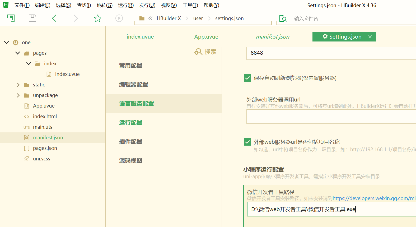Image resolution: width=416 pixels, height=227 pixels.
Task: Click the manifest.json file icon
Action: coord(27,138)
